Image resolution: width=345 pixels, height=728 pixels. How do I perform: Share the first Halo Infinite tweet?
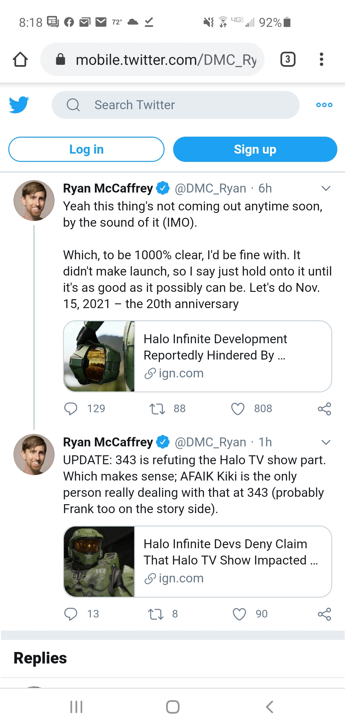click(324, 409)
